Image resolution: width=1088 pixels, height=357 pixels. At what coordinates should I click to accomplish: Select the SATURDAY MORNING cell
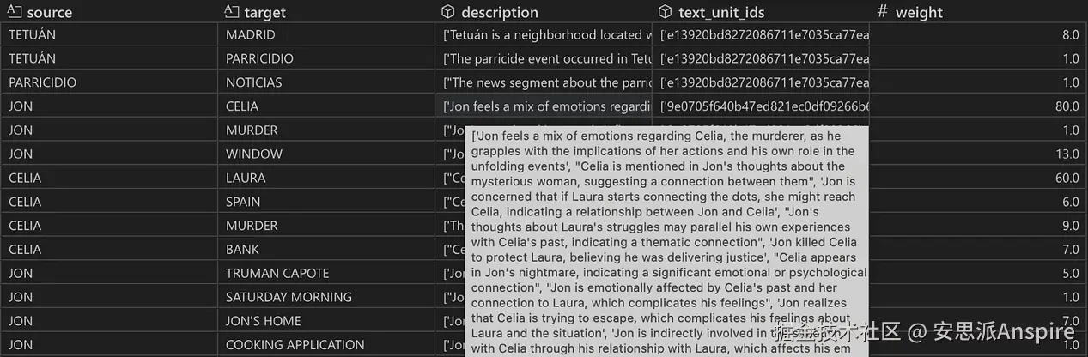point(289,297)
